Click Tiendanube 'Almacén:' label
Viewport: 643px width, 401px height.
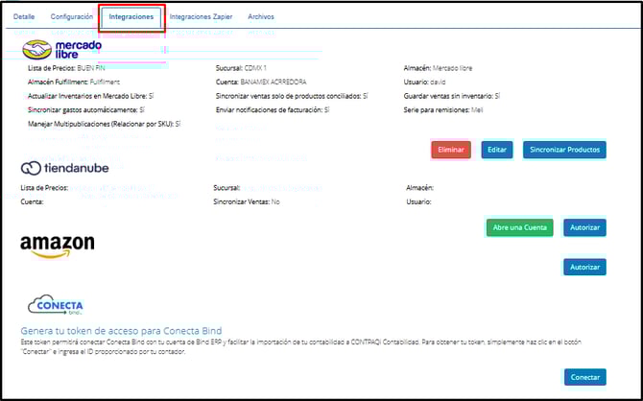[x=420, y=188]
